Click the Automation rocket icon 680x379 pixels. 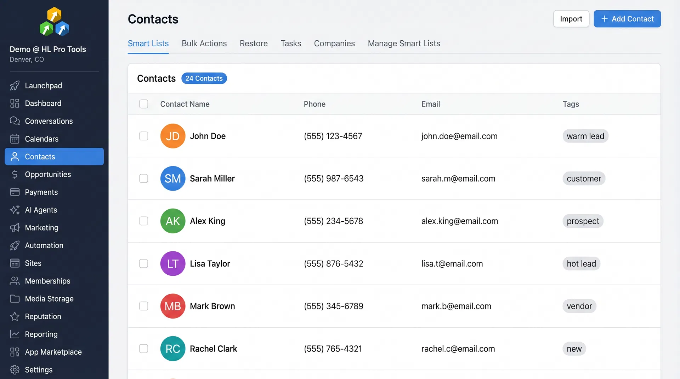[x=15, y=245]
